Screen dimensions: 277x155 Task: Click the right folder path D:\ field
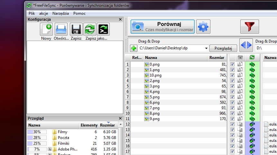click(x=266, y=48)
